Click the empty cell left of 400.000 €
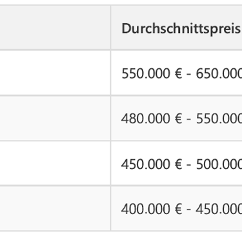The image size is (242, 236). pos(55,208)
